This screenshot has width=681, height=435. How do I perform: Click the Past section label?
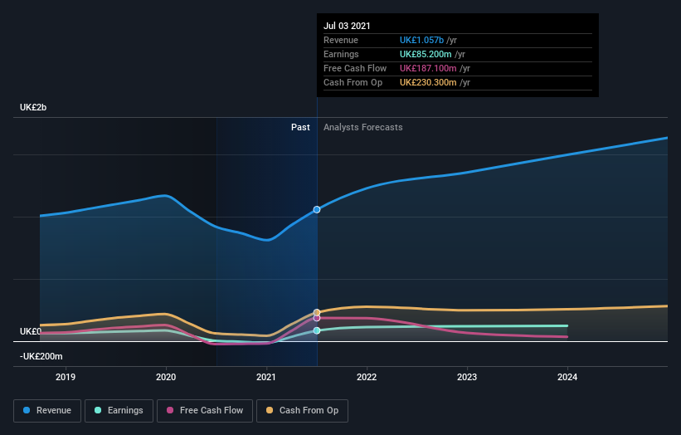[300, 127]
